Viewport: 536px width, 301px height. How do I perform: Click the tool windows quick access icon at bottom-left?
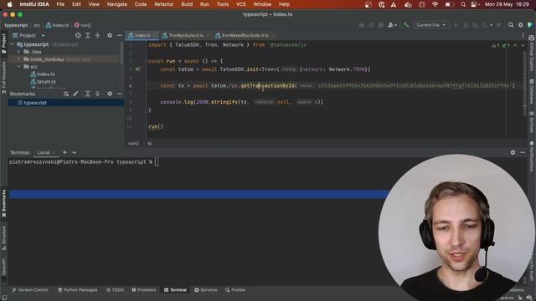[x=4, y=298]
